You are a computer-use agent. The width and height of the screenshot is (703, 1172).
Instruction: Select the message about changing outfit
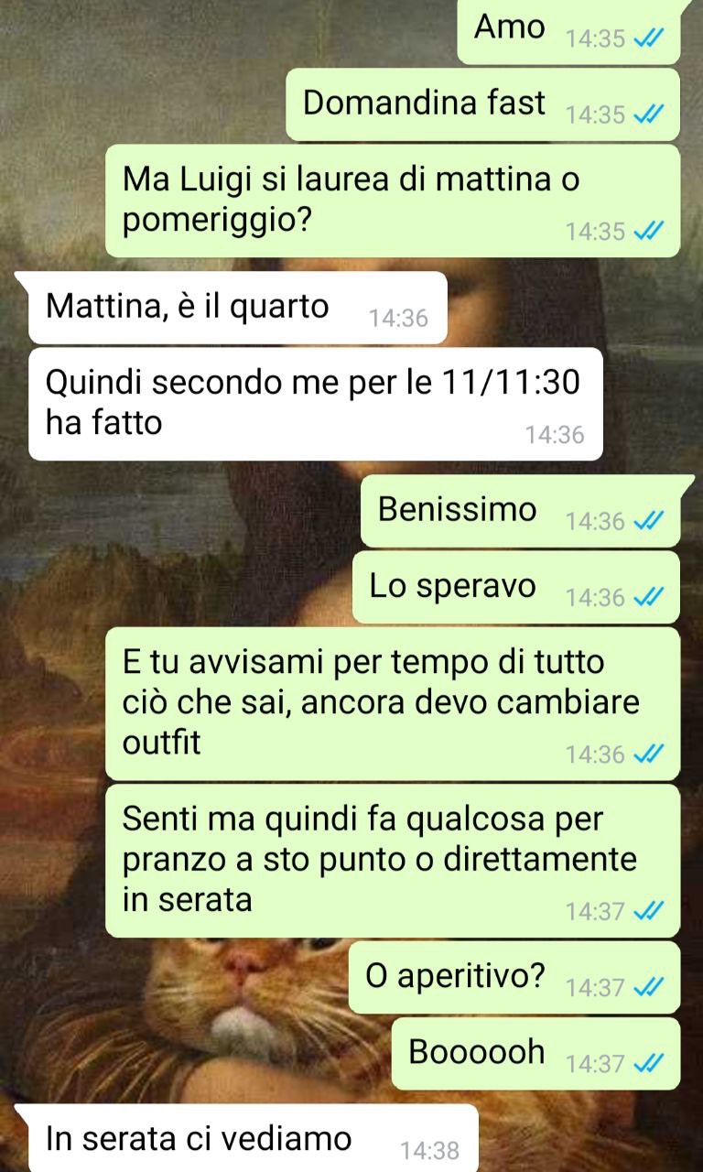coord(393,704)
